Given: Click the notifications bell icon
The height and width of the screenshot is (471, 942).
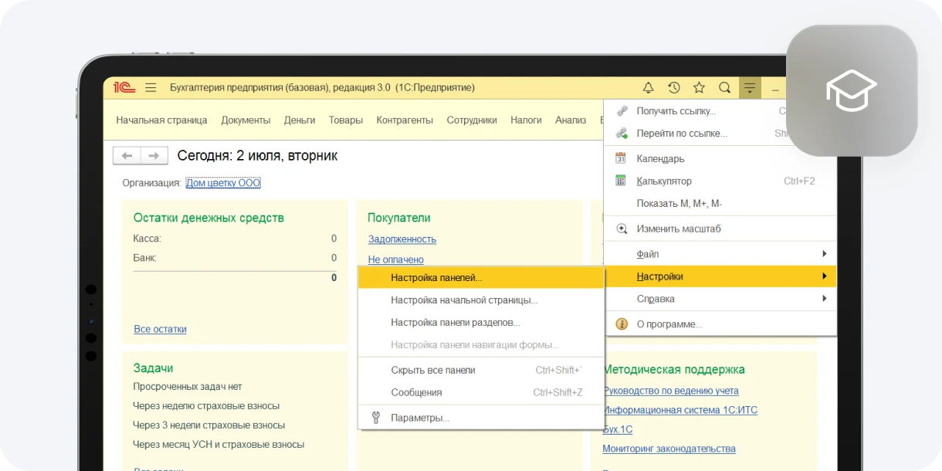Looking at the screenshot, I should coord(649,88).
